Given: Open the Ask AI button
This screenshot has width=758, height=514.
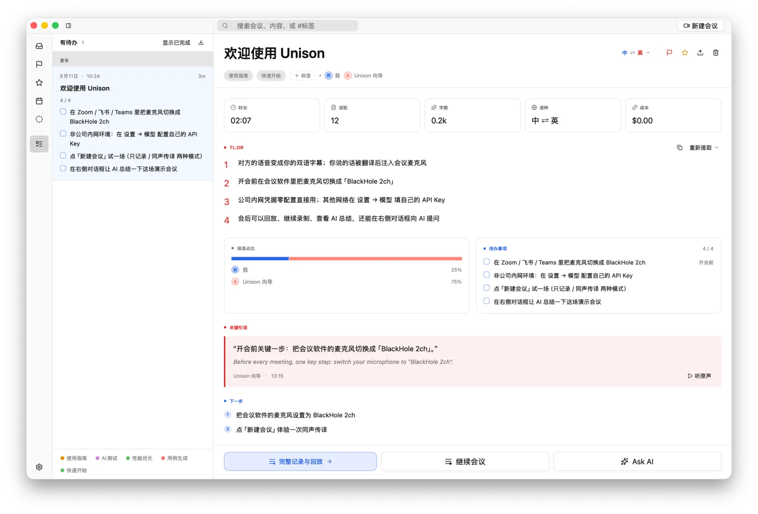Looking at the screenshot, I should click(x=637, y=461).
